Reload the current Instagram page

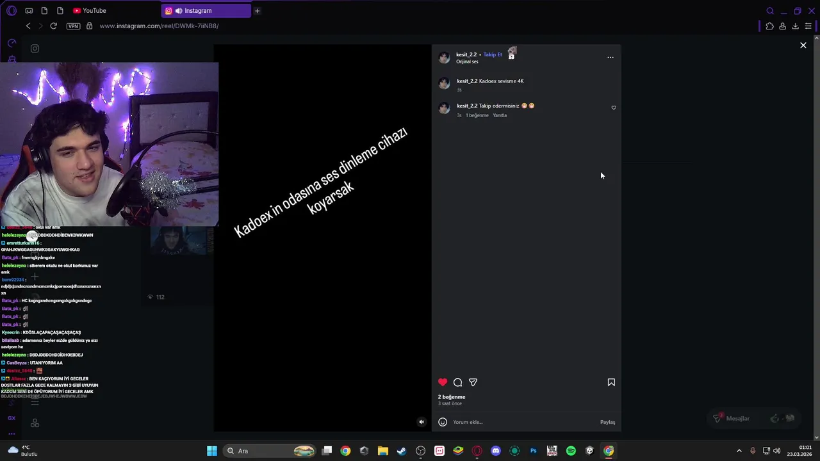click(53, 26)
